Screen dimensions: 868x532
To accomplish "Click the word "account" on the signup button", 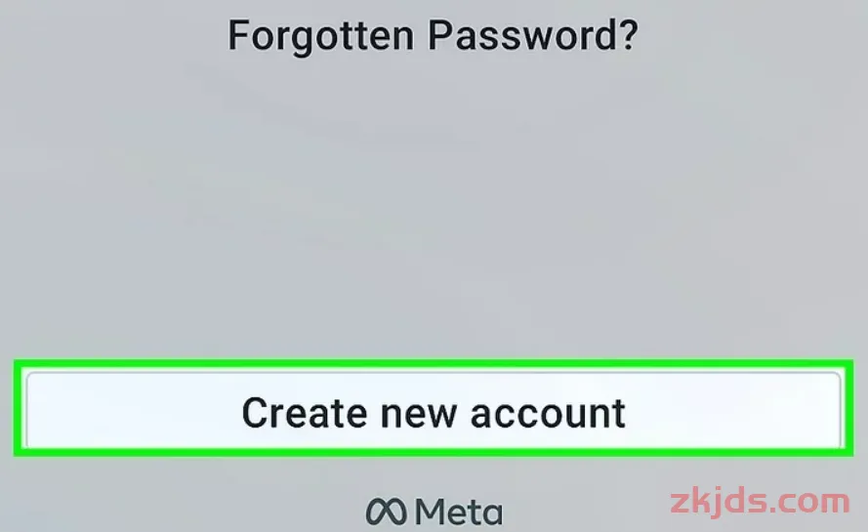I will [548, 414].
